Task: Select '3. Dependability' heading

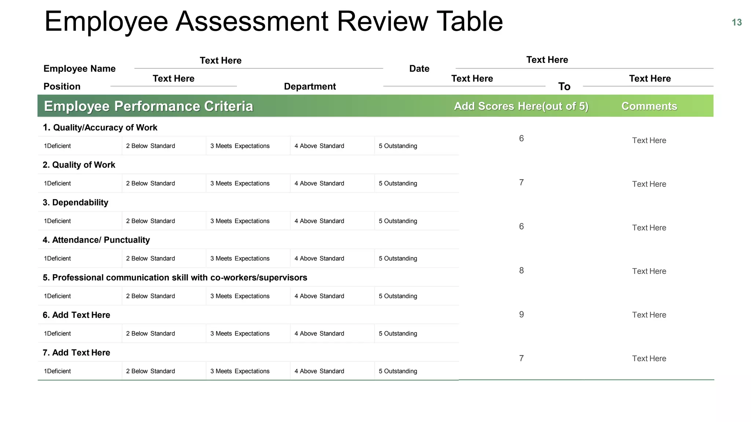Action: [x=76, y=203]
